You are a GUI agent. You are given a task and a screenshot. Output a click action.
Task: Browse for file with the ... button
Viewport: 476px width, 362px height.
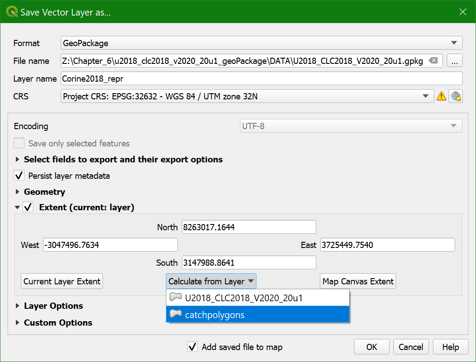[x=454, y=61]
